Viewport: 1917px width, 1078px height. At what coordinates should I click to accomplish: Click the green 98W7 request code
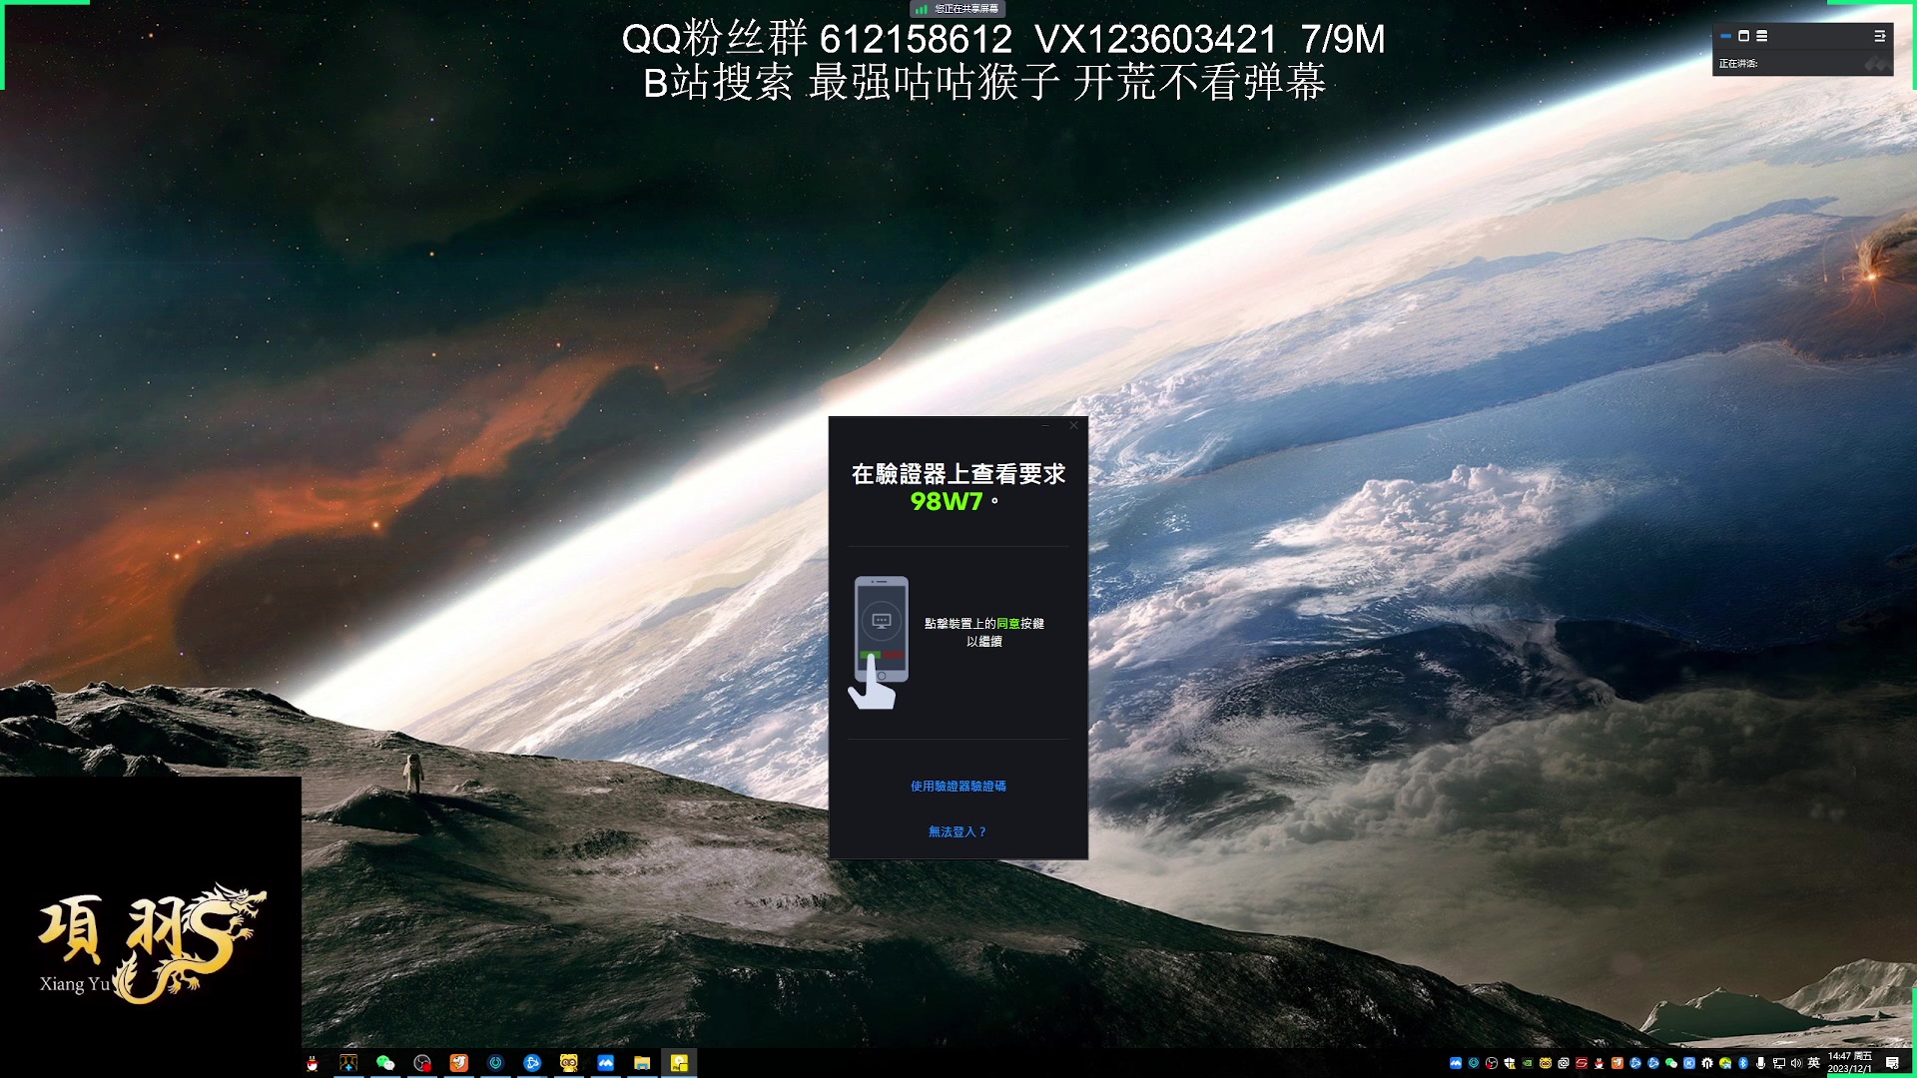(x=946, y=501)
